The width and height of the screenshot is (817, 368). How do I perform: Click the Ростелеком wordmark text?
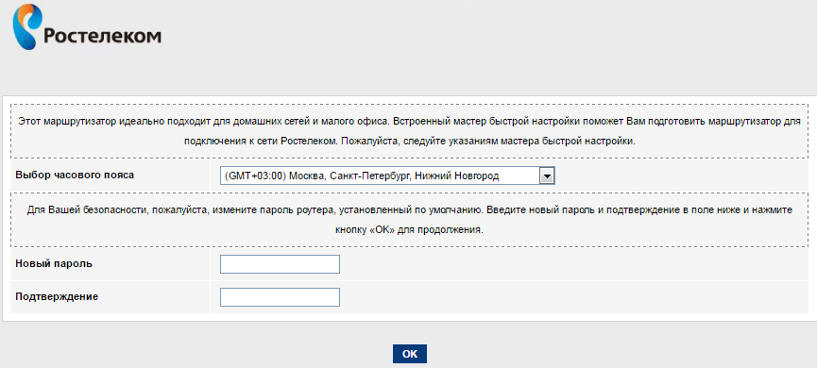pos(102,36)
